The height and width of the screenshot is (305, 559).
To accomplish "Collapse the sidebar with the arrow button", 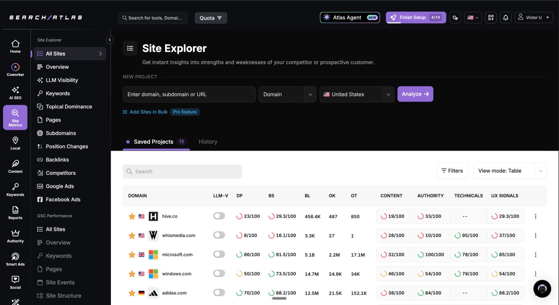I will point(110,40).
